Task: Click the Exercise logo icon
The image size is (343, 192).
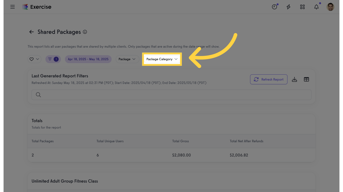Action: pos(25,7)
